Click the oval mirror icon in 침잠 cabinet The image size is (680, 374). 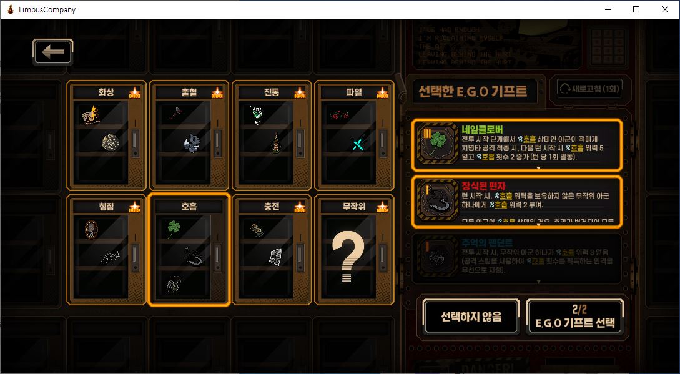pos(91,229)
